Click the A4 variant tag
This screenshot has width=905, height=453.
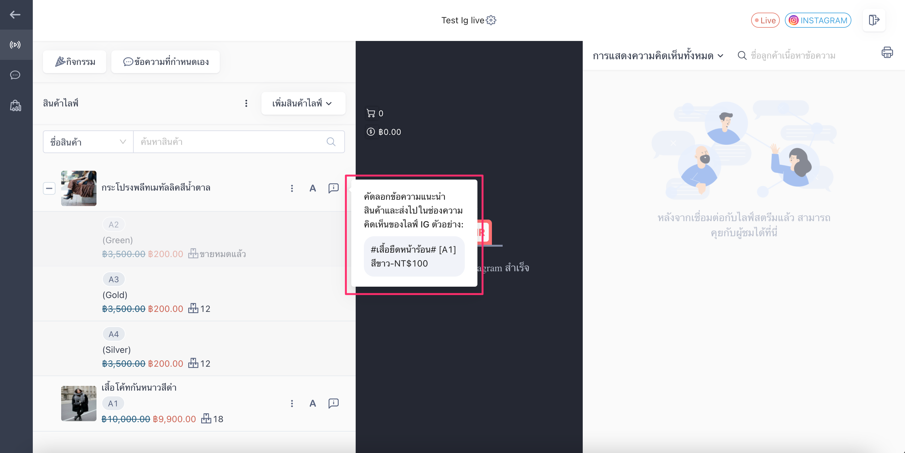114,334
